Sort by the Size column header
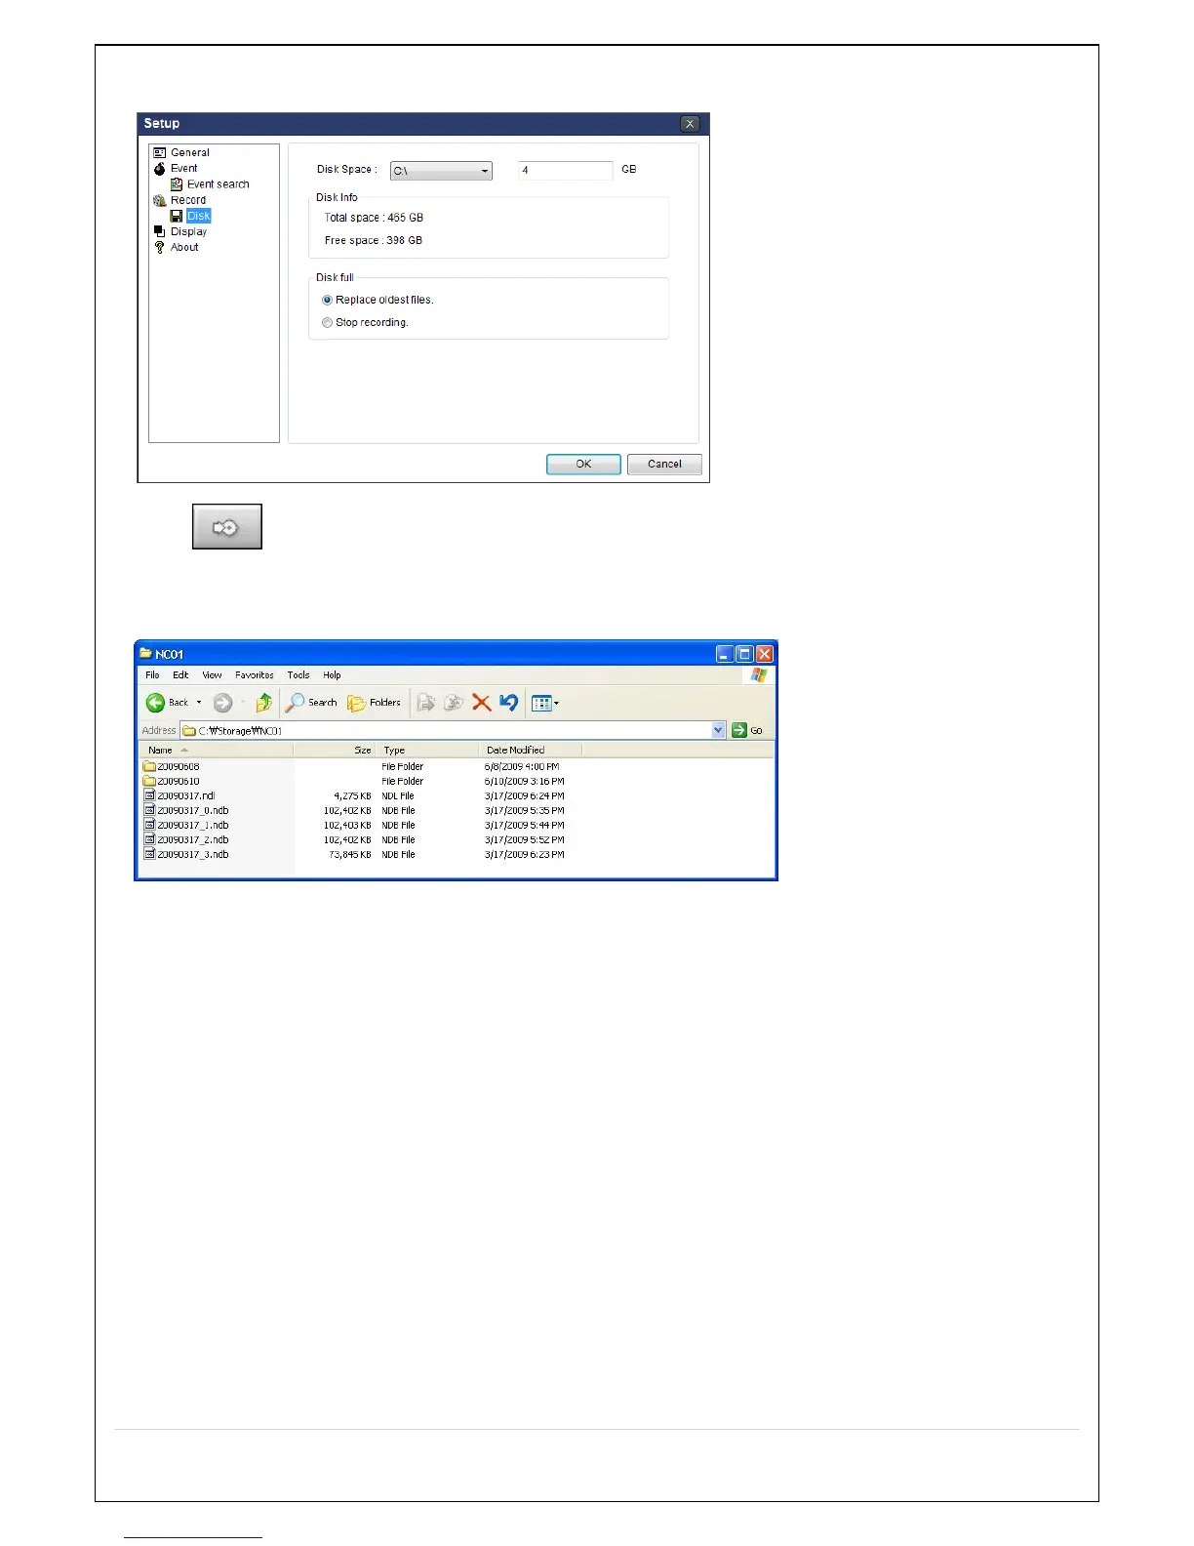The width and height of the screenshot is (1194, 1546). (336, 750)
